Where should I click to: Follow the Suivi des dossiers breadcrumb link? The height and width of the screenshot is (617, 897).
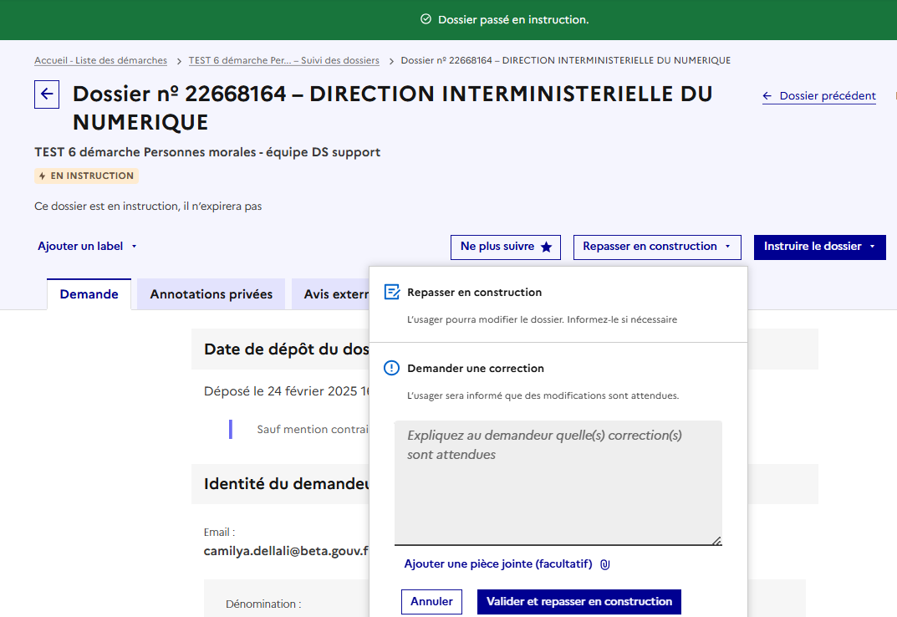pyautogui.click(x=283, y=60)
